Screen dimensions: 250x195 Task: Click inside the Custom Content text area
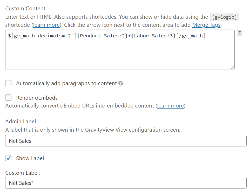coord(119,52)
